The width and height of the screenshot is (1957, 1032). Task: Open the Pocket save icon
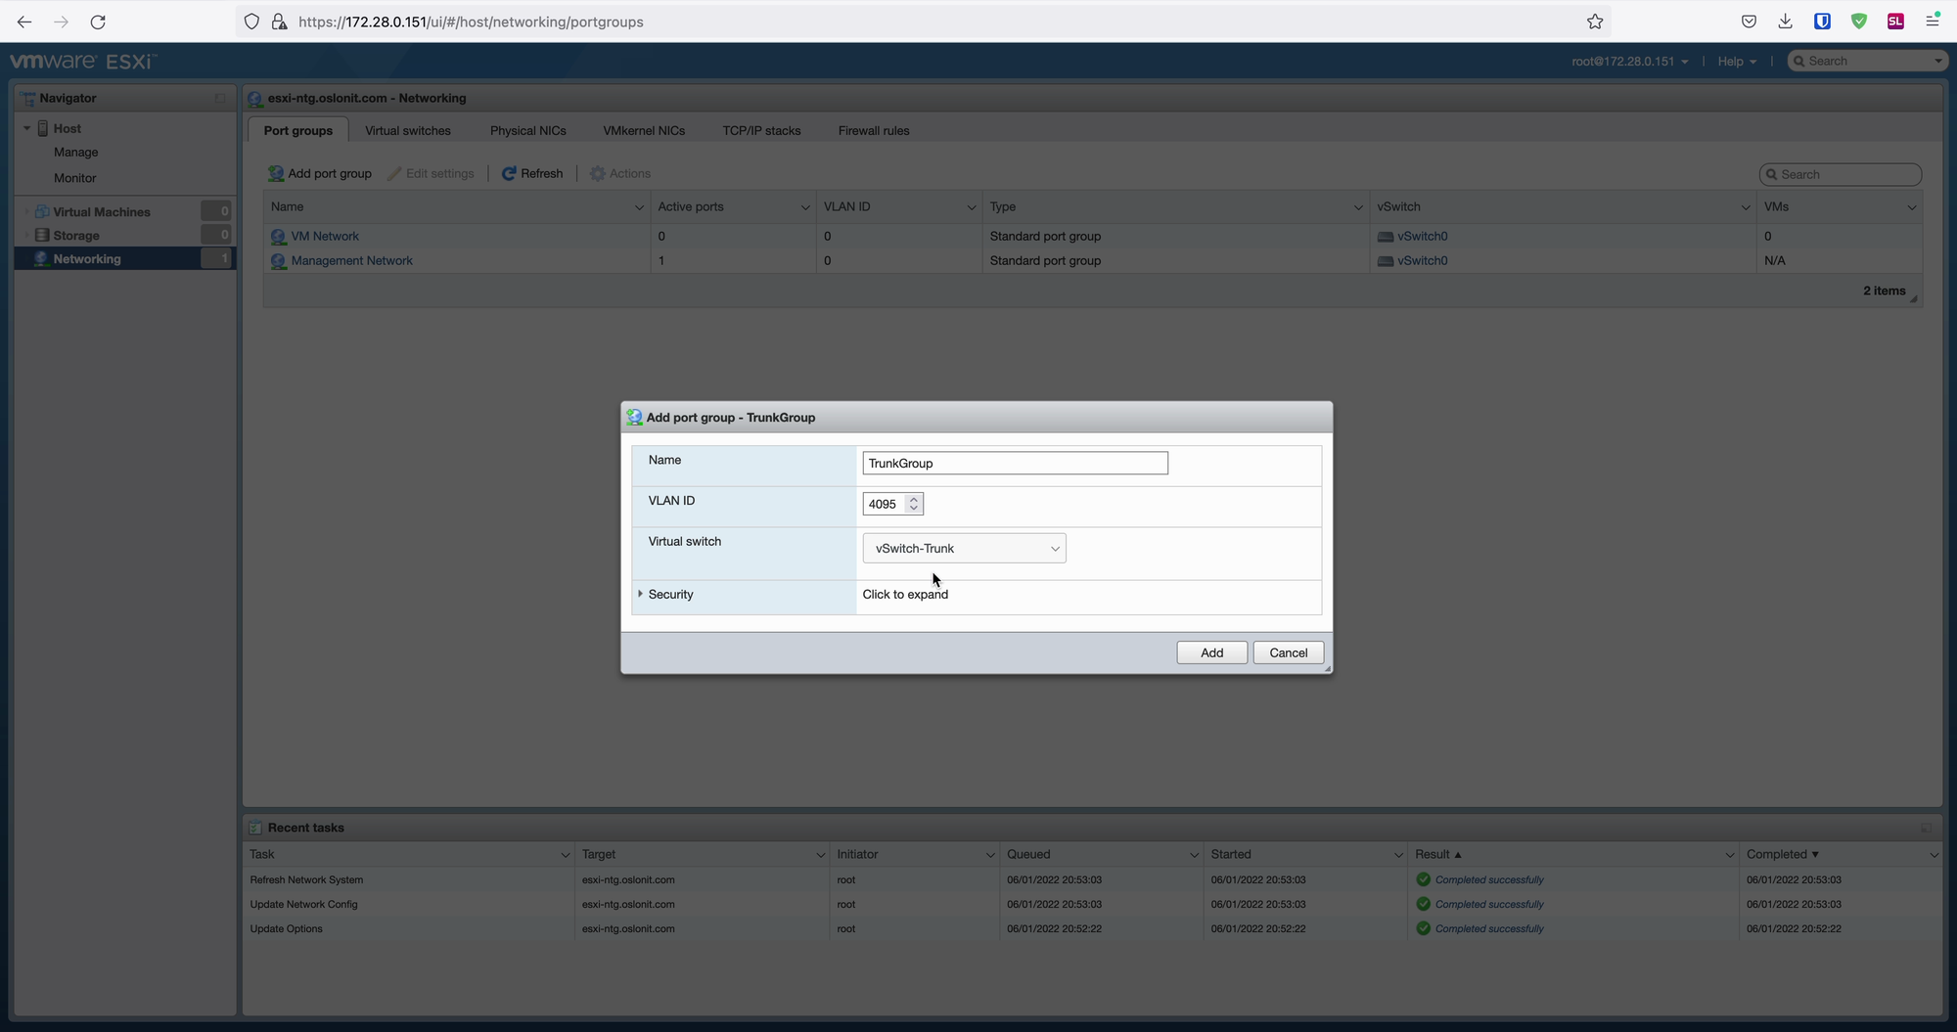1749,22
